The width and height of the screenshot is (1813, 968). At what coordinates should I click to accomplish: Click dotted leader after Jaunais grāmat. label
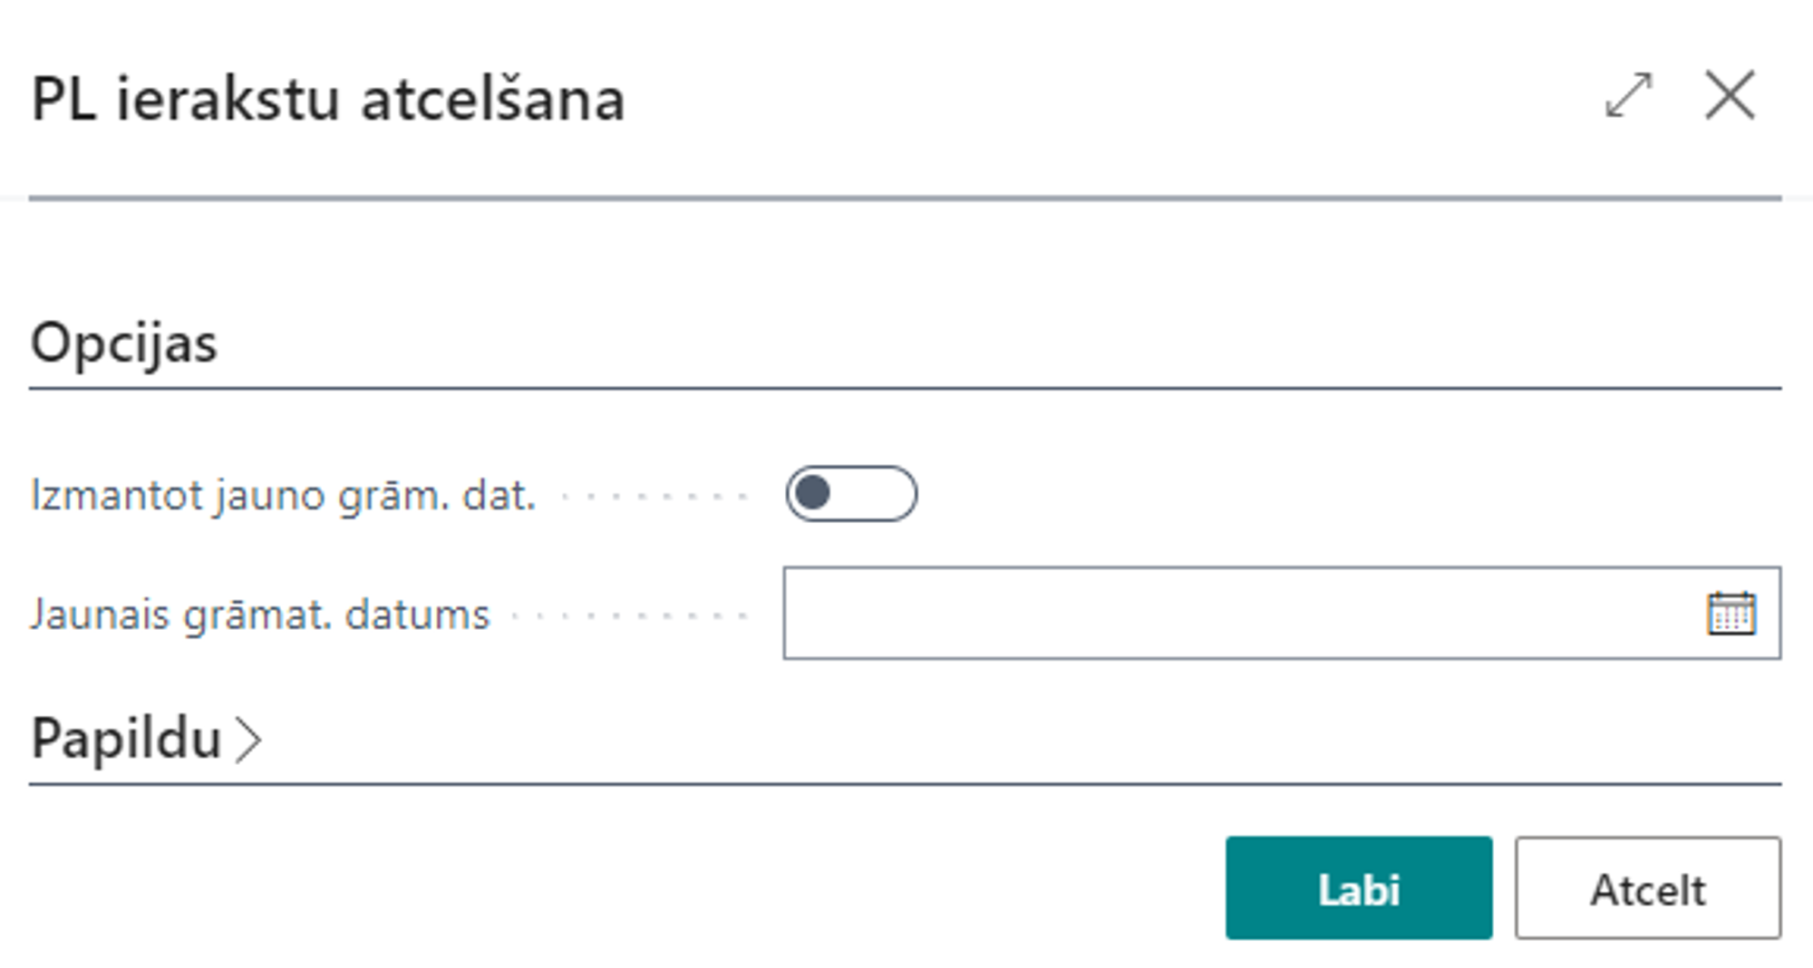point(629,615)
